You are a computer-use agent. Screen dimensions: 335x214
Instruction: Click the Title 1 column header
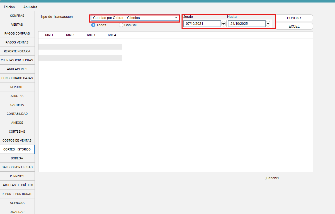[x=49, y=35]
